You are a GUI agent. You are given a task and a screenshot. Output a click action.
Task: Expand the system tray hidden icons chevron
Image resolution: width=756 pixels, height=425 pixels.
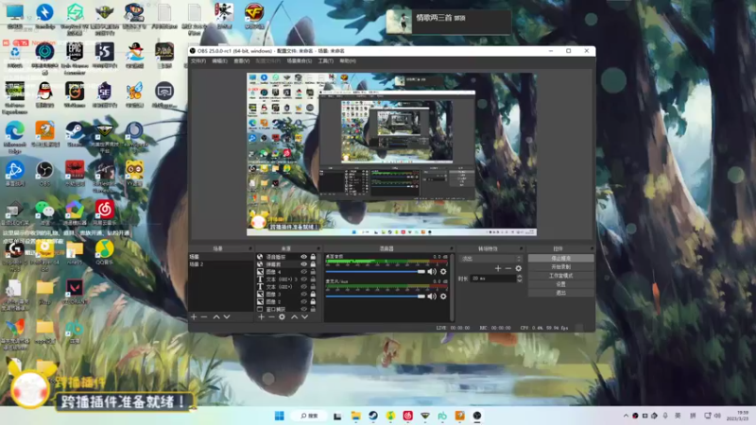[626, 416]
